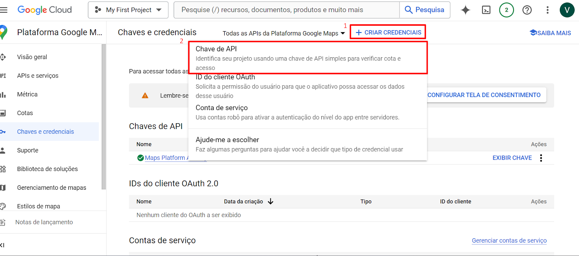Open Gerenciar contas de serviço link

click(509, 240)
